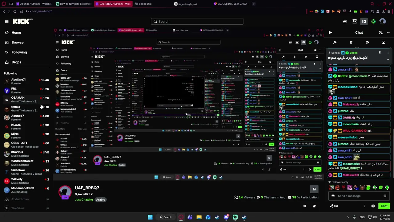Pick the red angry face emote
394x222 pixels.
337,187
